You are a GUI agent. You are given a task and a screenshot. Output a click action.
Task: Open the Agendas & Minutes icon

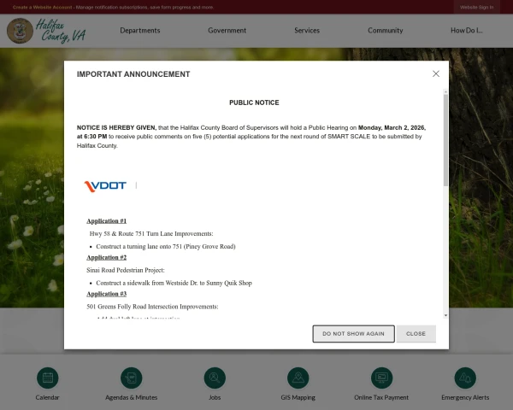coord(131,378)
